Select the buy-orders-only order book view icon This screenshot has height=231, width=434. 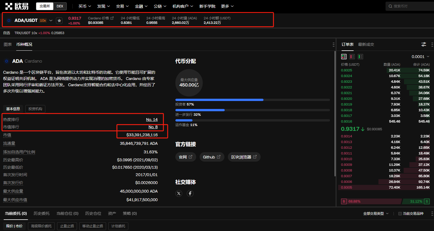[360, 57]
